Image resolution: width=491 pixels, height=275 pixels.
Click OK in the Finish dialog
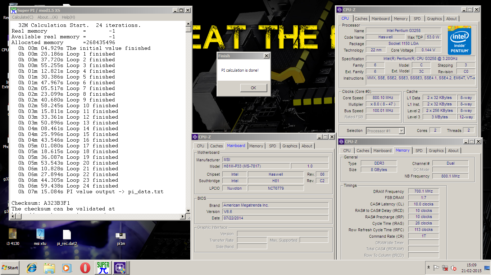tap(254, 88)
